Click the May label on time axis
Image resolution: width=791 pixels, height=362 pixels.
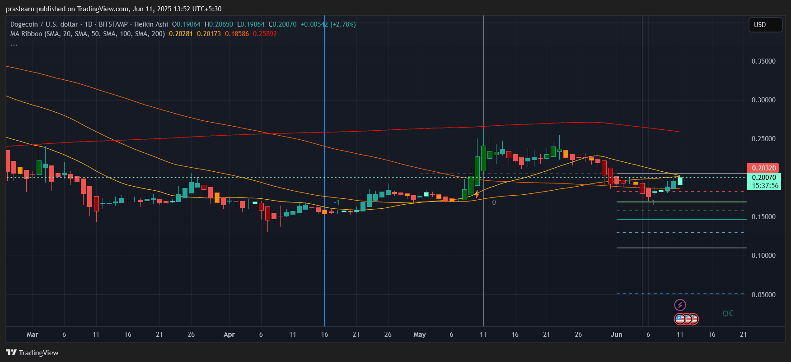pos(419,335)
